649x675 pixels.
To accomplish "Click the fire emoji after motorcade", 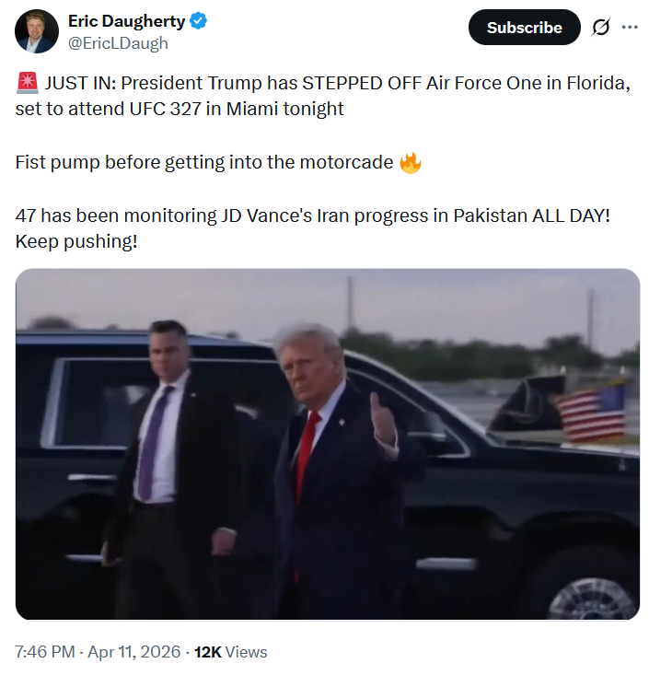I will [411, 163].
